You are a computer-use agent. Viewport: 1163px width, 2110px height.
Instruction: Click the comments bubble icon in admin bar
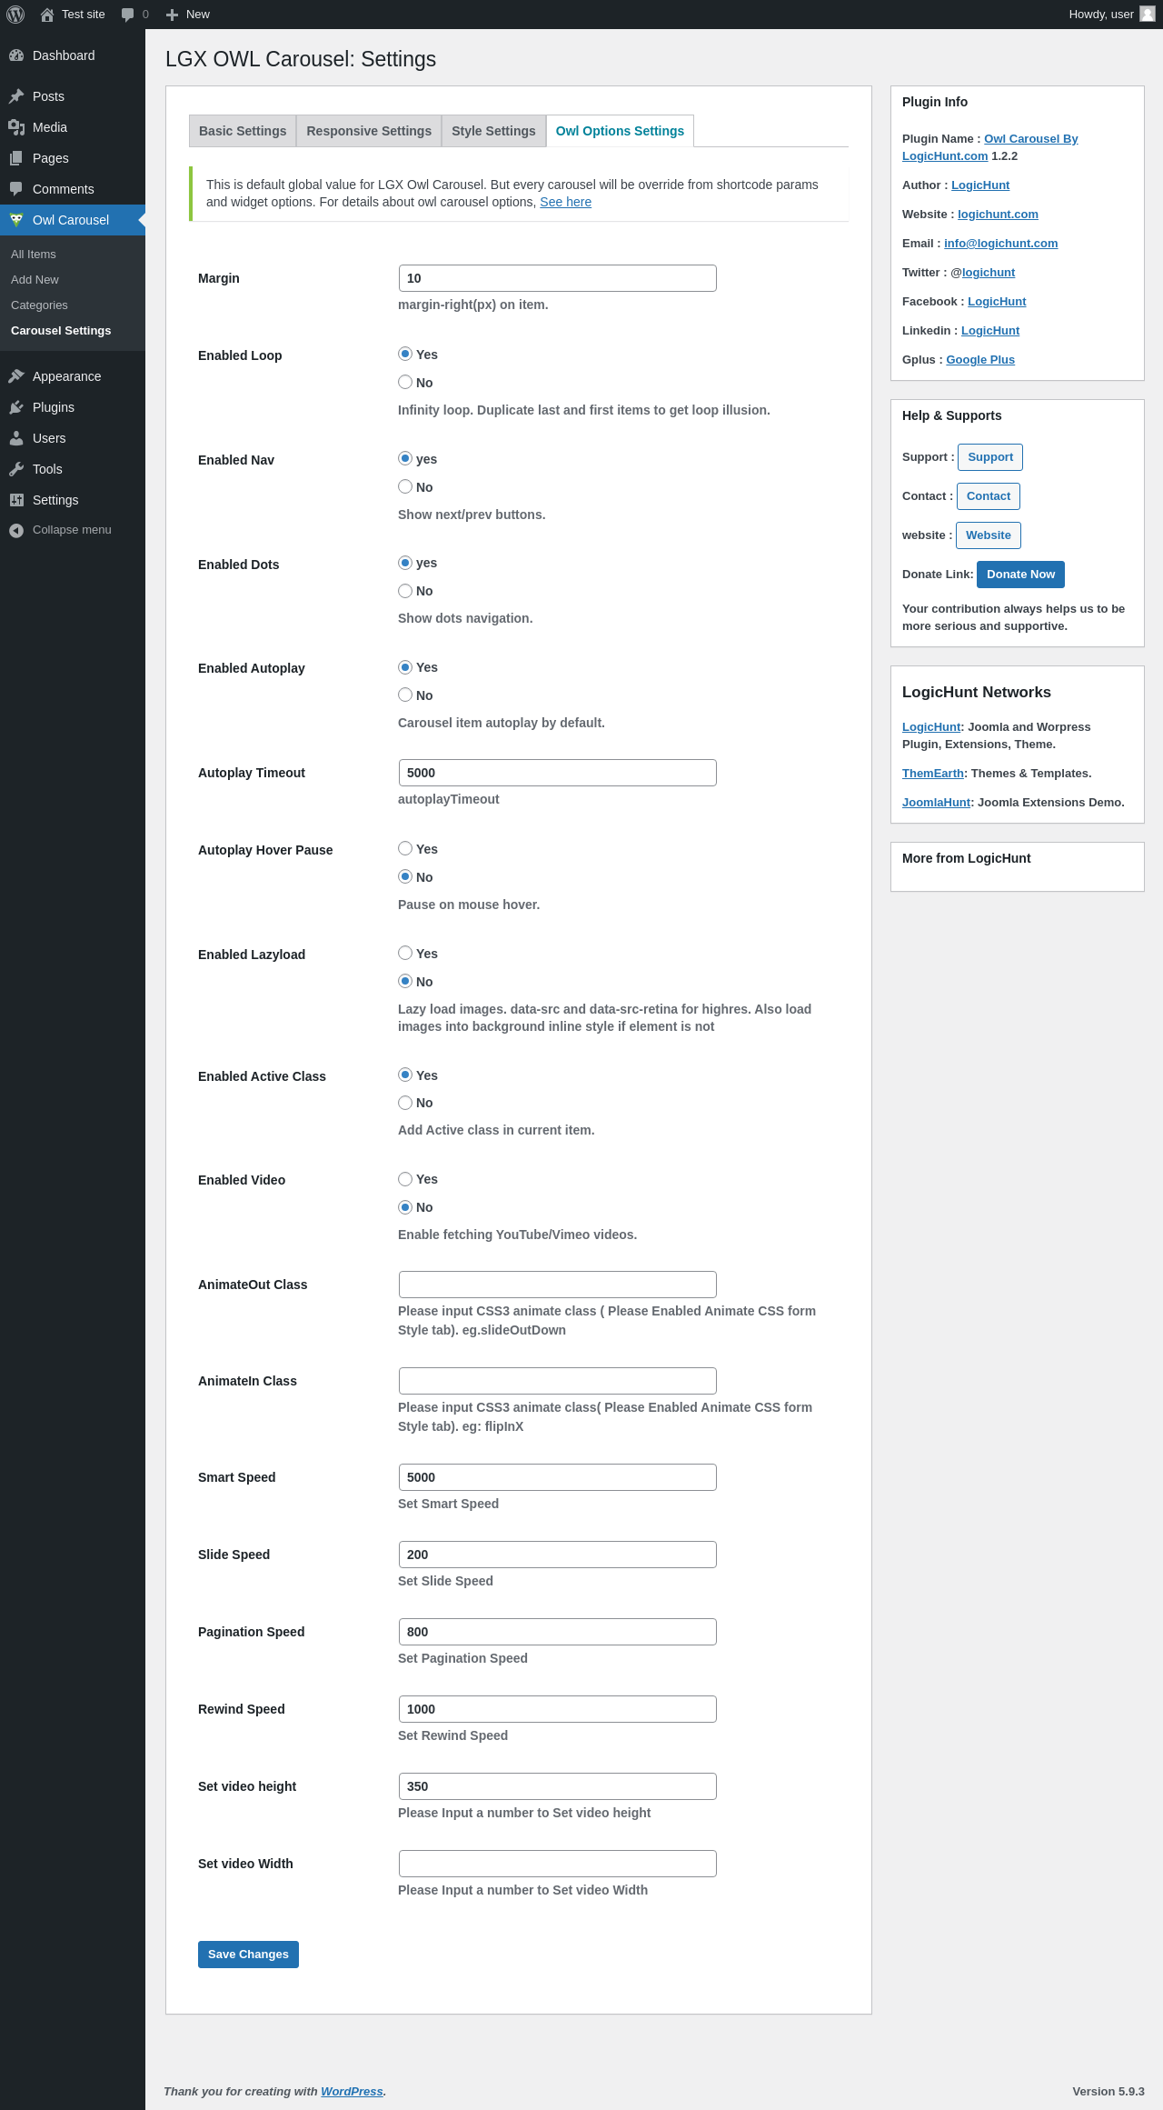click(127, 15)
